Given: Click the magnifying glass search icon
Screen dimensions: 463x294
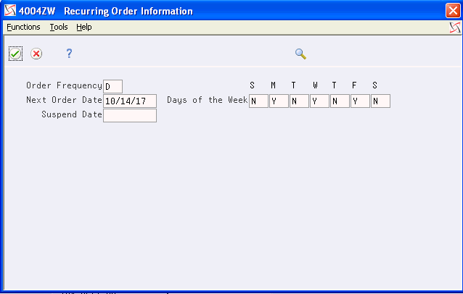Looking at the screenshot, I should (x=300, y=54).
